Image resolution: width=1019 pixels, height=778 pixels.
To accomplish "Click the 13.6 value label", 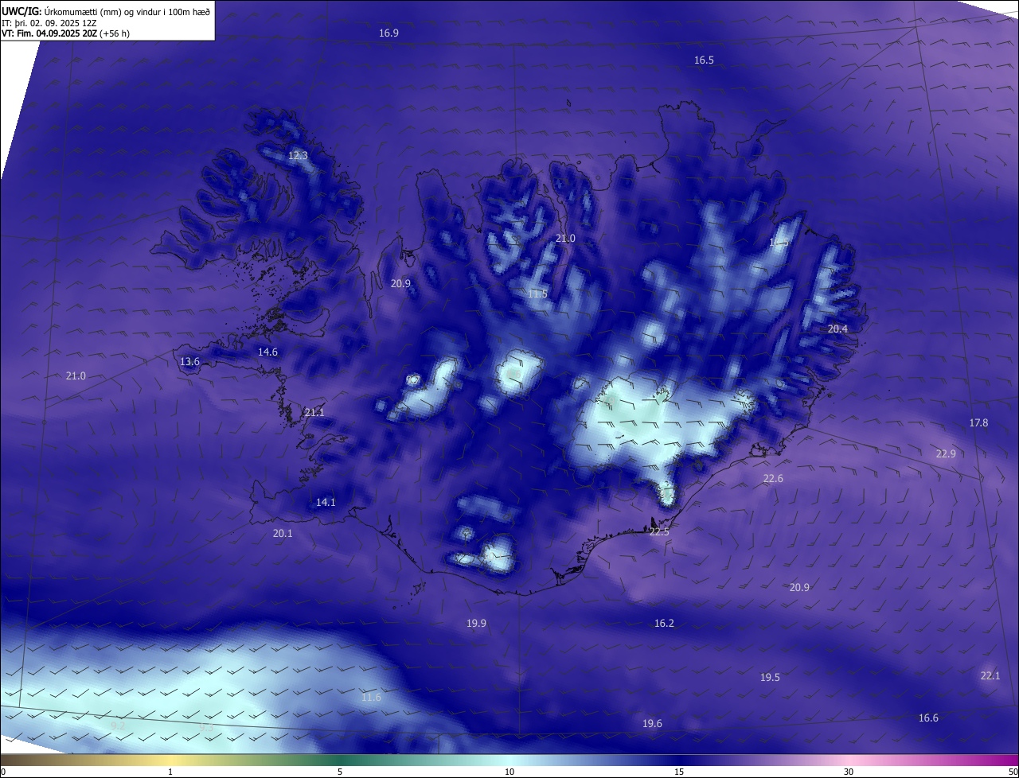I will point(189,362).
